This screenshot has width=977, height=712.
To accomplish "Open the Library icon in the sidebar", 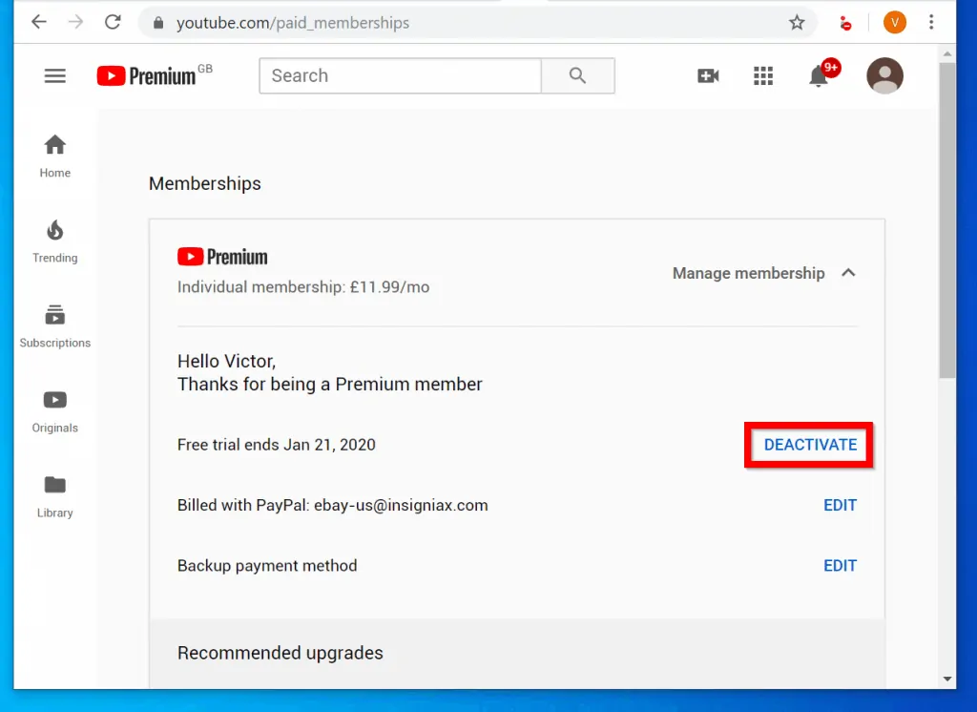I will 54,485.
